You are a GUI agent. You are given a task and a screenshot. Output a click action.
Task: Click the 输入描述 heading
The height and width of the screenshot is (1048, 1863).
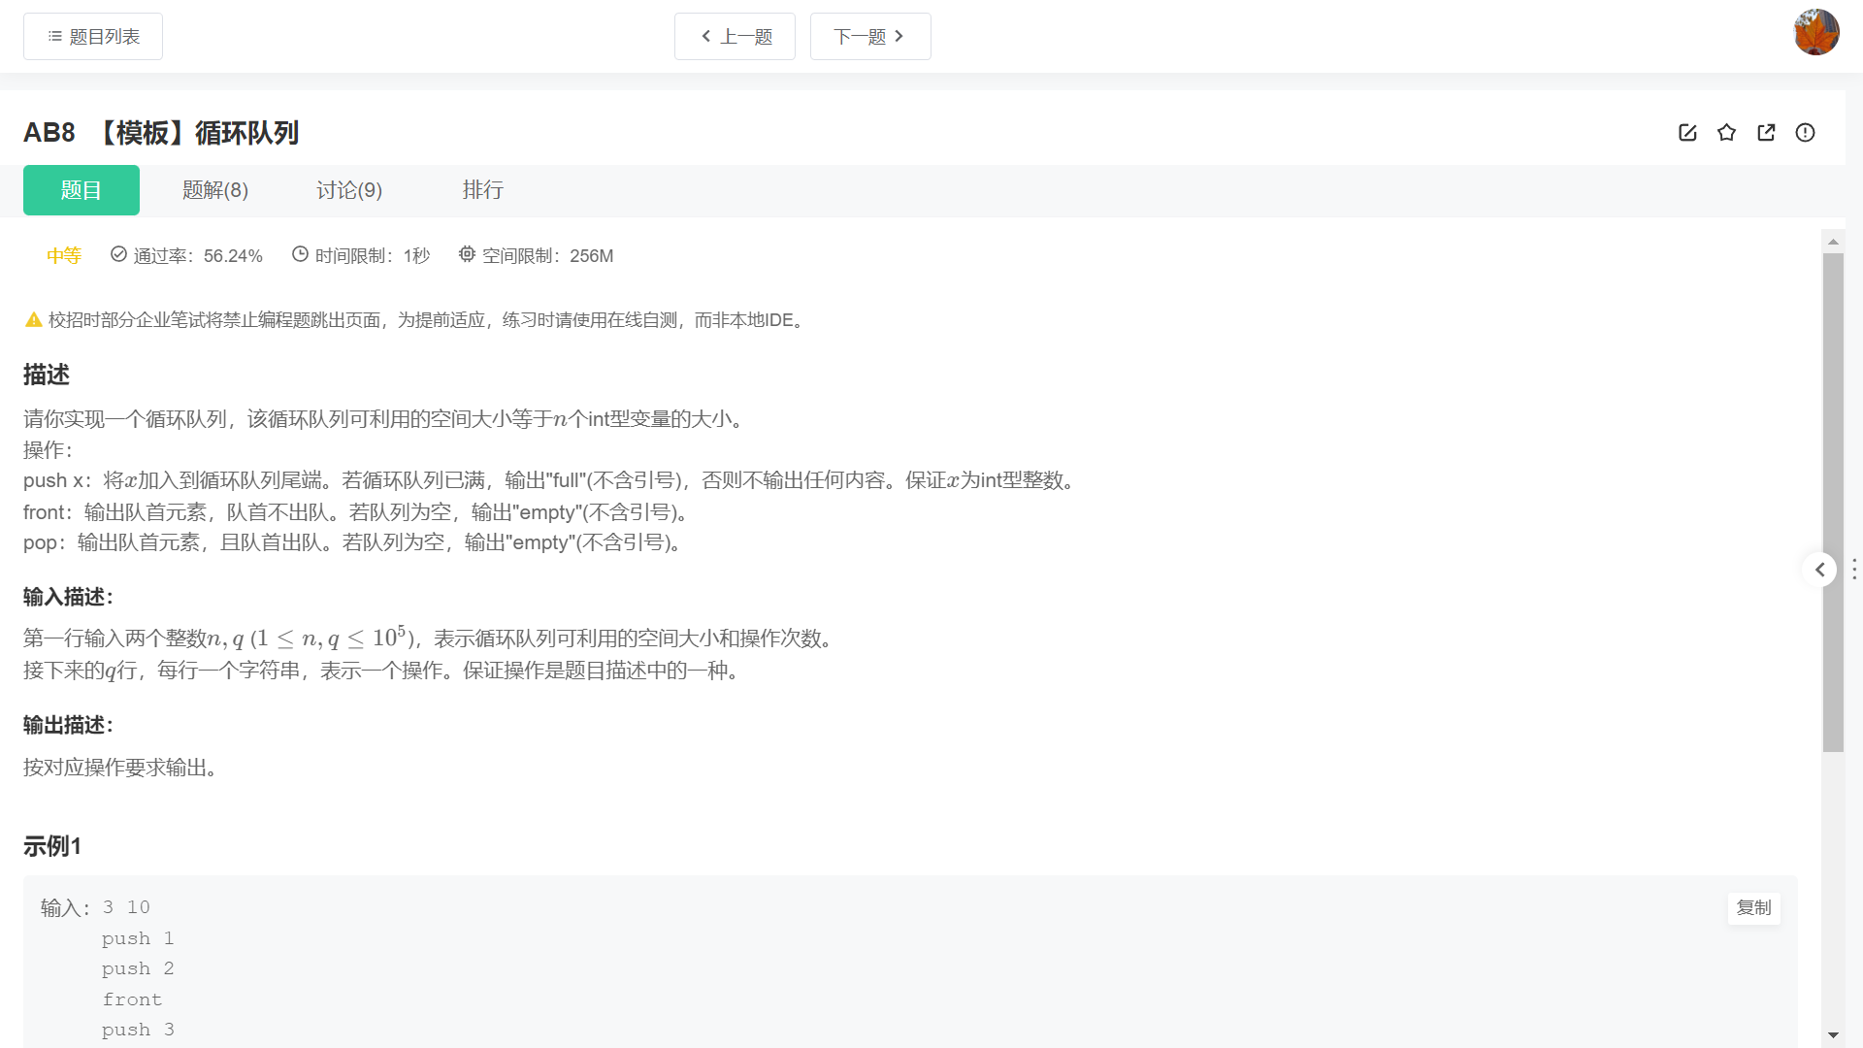coord(68,597)
